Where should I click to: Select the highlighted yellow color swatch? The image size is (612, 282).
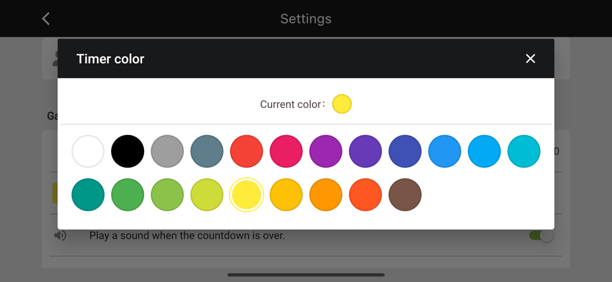click(246, 195)
